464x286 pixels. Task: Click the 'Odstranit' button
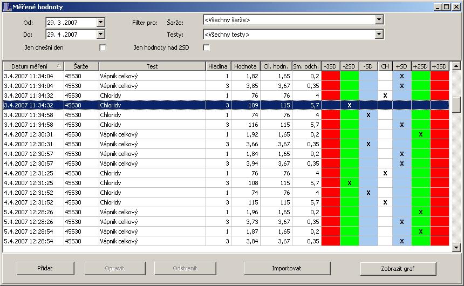click(185, 268)
